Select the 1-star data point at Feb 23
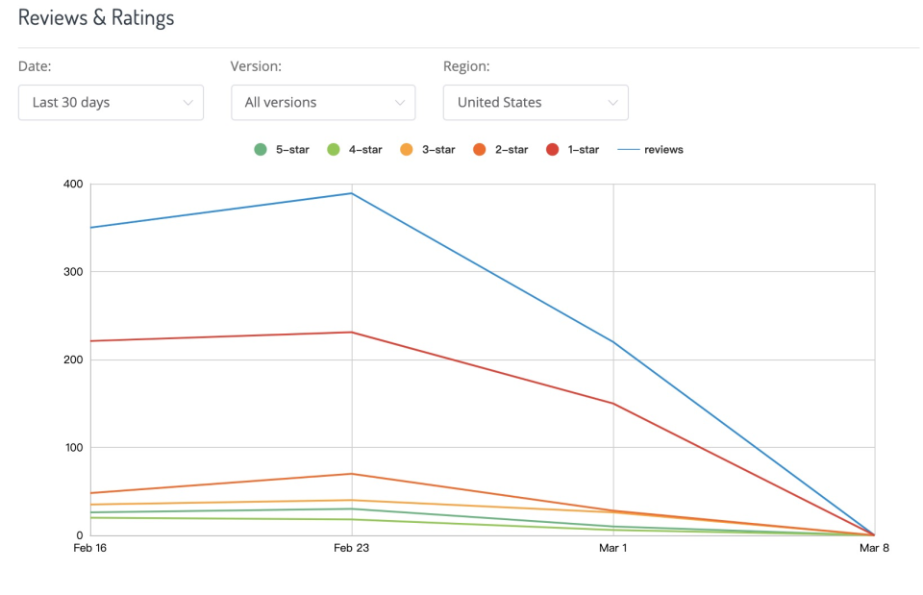923x595 pixels. (x=352, y=333)
